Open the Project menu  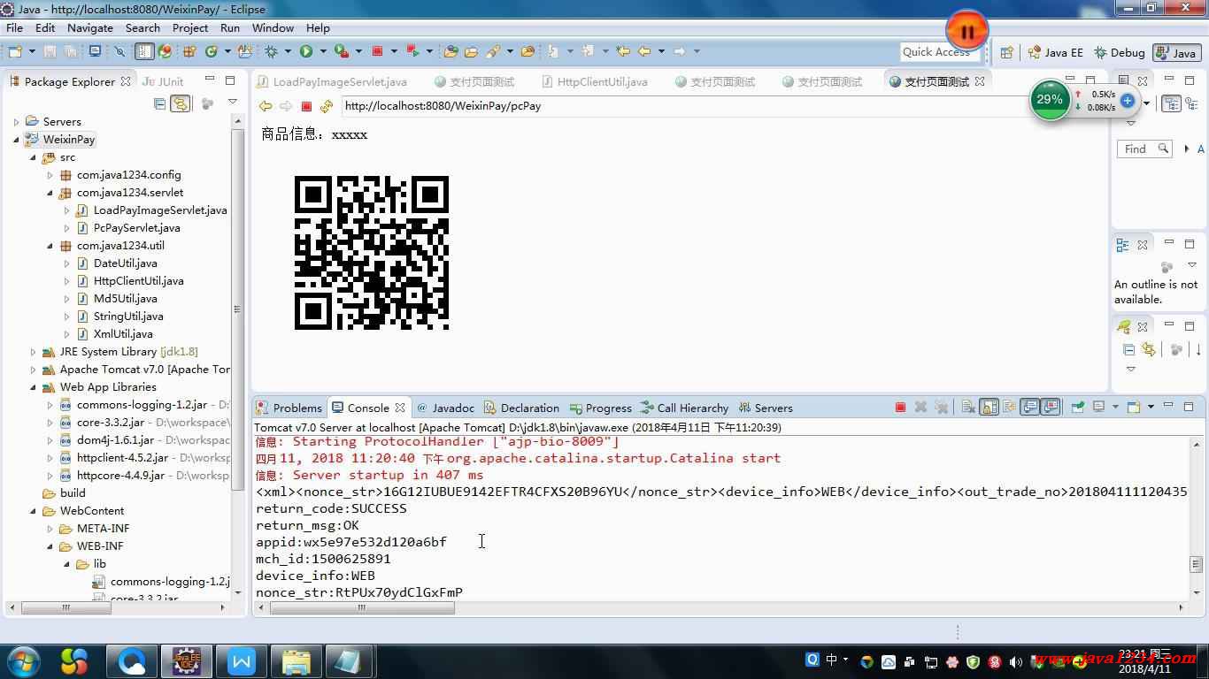[x=190, y=27]
